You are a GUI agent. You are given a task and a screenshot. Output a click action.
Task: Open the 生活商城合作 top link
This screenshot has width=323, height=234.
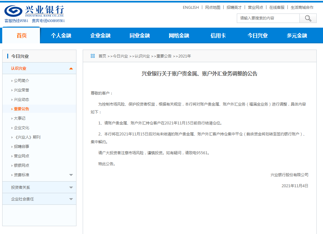pos(302,8)
